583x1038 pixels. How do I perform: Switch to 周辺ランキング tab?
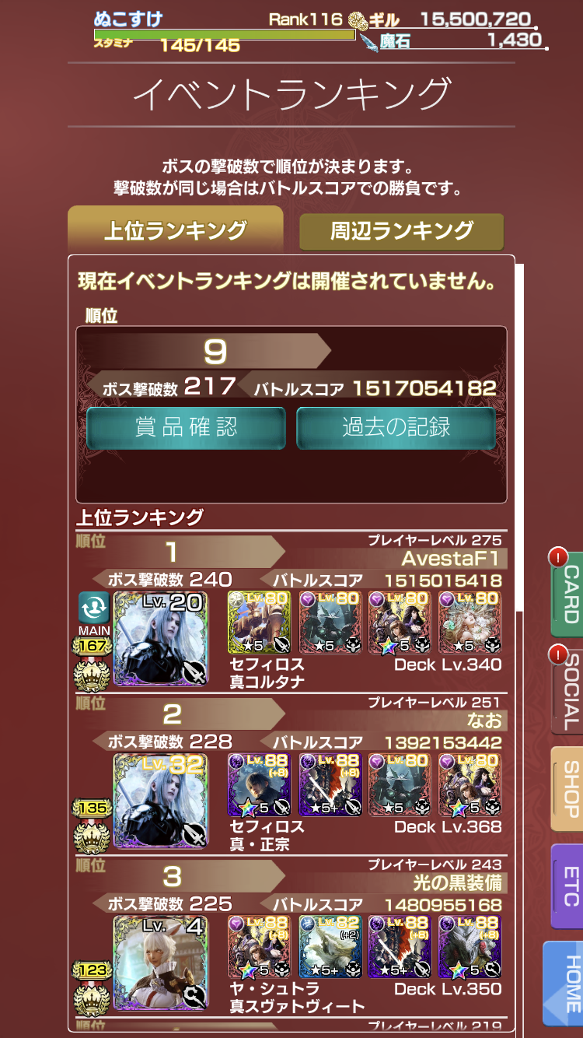(x=402, y=231)
